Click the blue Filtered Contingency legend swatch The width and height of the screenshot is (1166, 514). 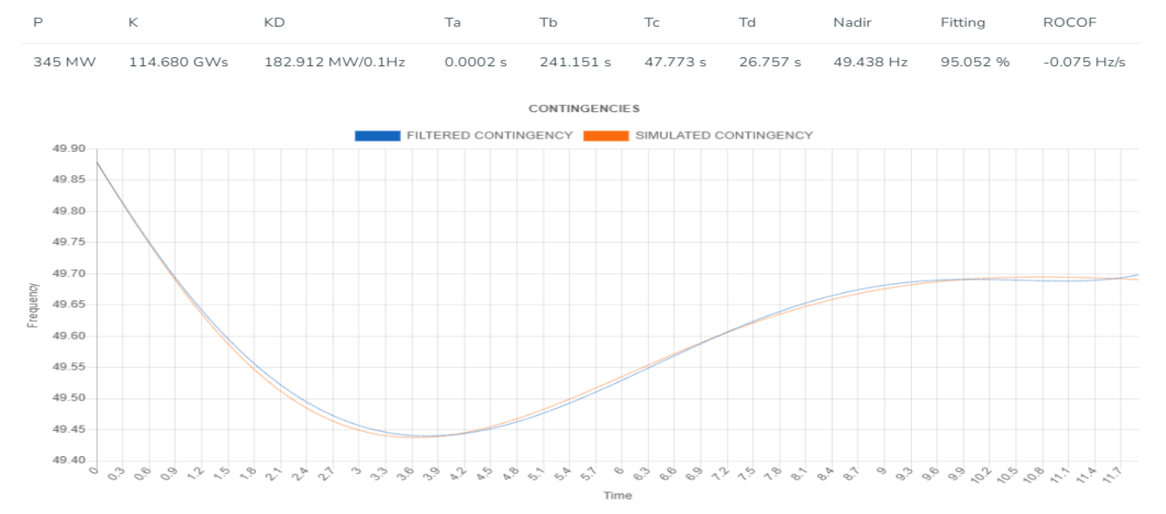(x=377, y=136)
